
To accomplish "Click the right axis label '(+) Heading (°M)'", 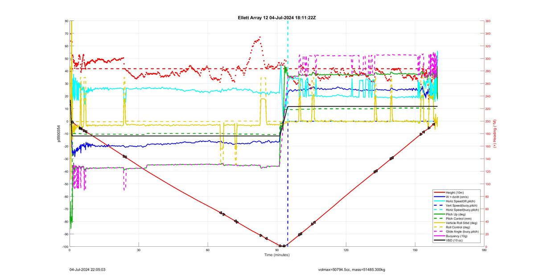I will (x=494, y=134).
